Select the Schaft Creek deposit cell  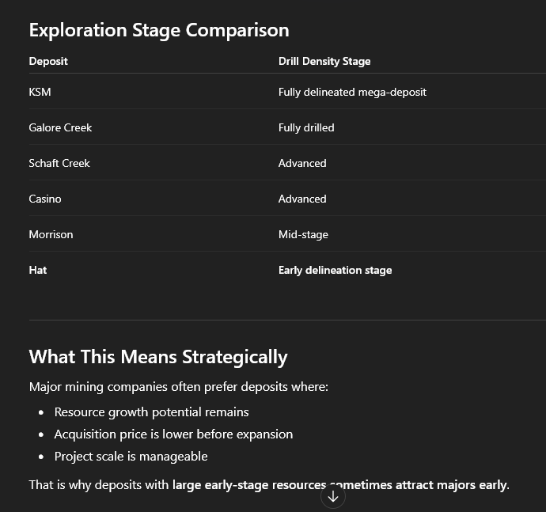click(x=59, y=163)
